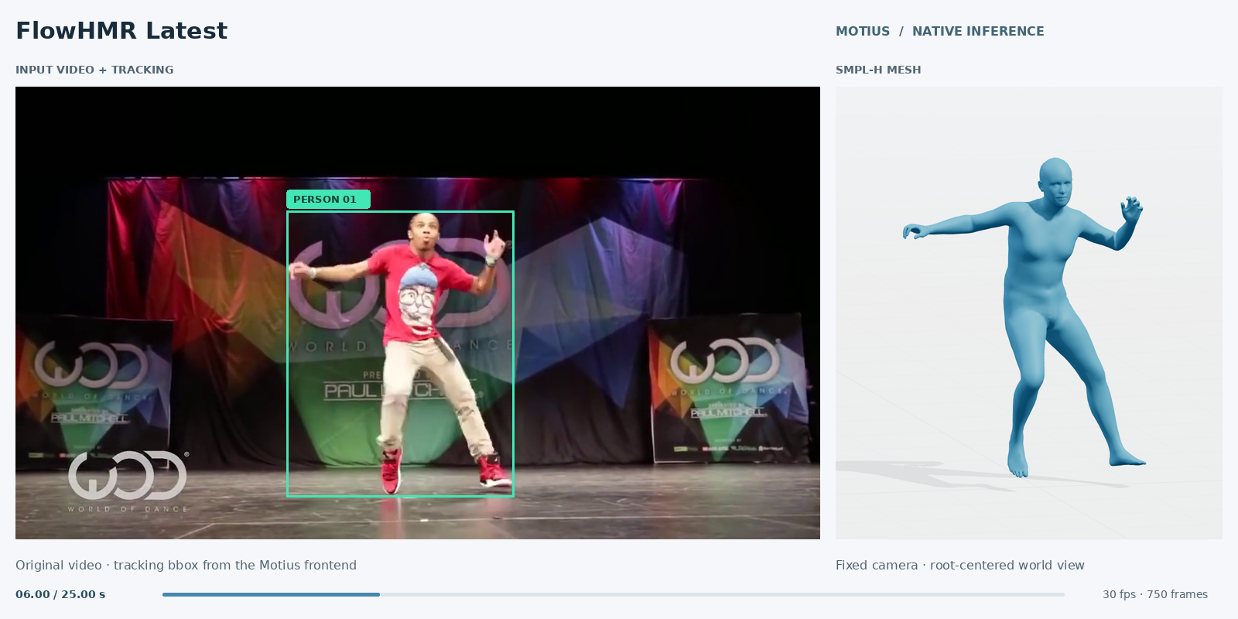Click the "FlowHMR Latest" title
Image resolution: width=1238 pixels, height=619 pixels.
[x=121, y=31]
